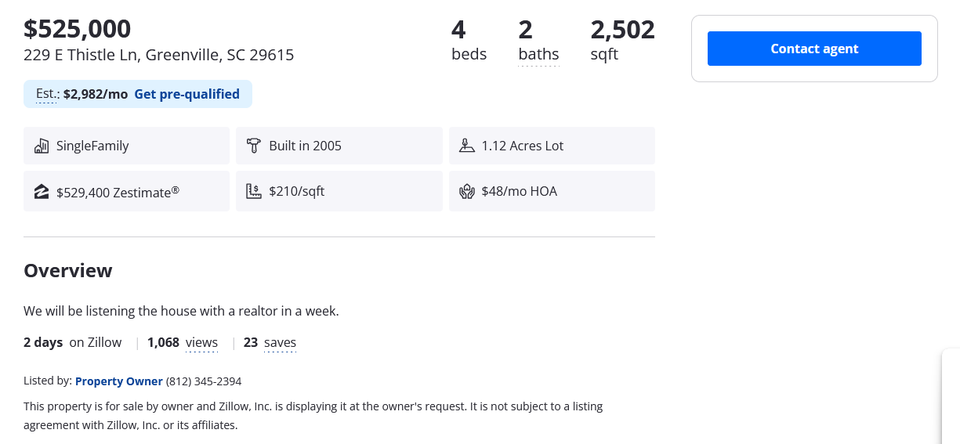Click the underlined baths label

pos(538,54)
